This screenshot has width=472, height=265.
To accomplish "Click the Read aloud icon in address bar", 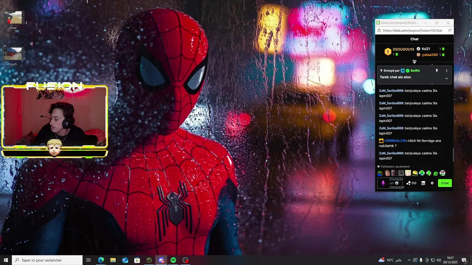I will coord(450,31).
